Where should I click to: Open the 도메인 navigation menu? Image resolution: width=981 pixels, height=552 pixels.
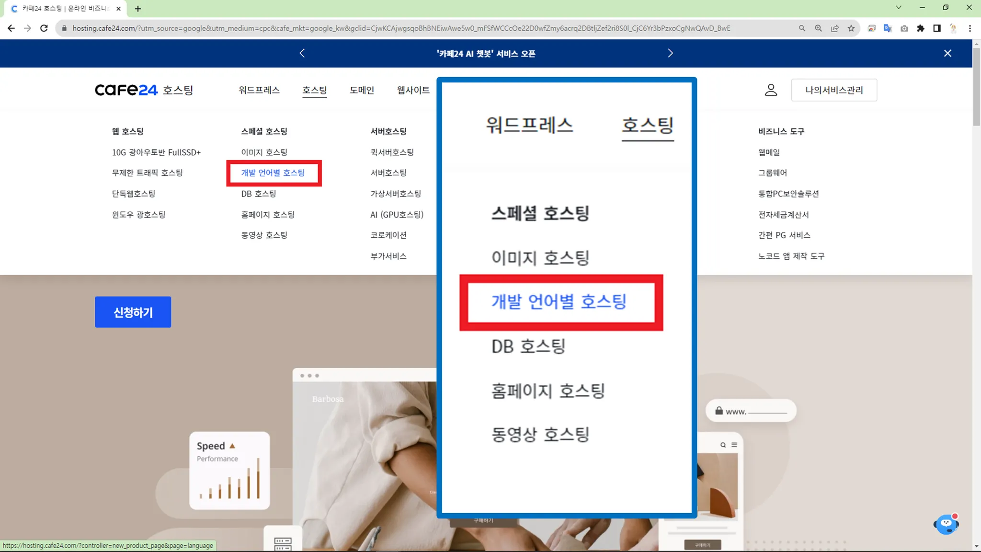[x=362, y=90]
